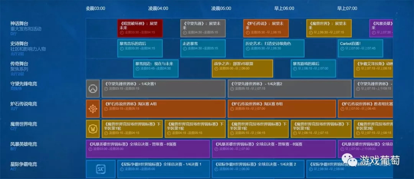Open 守望先锋世界杯 1/4决赛2 match
414x179 pixels.
pos(290,89)
